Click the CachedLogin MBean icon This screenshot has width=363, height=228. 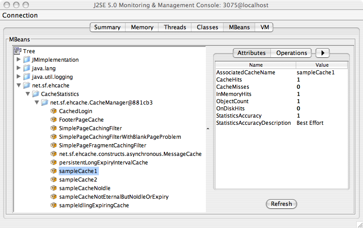pos(53,111)
